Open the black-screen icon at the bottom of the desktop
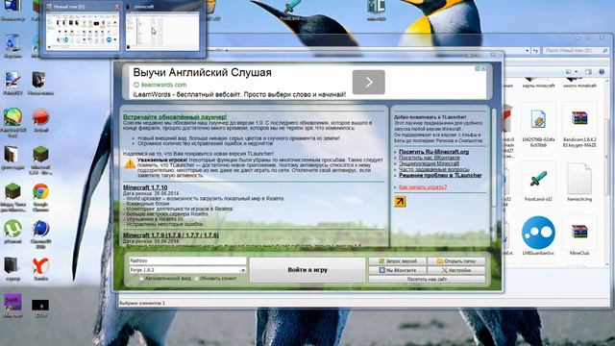 tap(40, 305)
